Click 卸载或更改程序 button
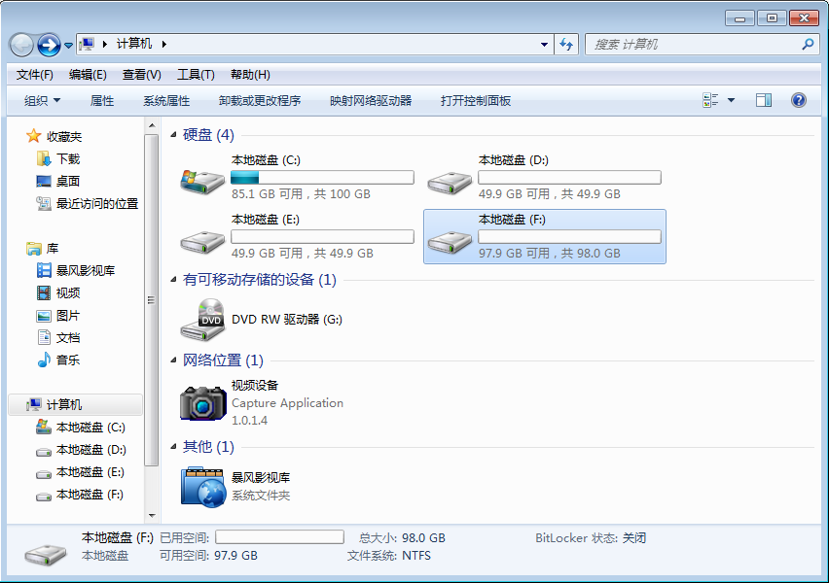The width and height of the screenshot is (829, 583). (259, 100)
